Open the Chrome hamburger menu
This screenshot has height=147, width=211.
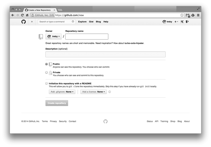click(x=198, y=15)
